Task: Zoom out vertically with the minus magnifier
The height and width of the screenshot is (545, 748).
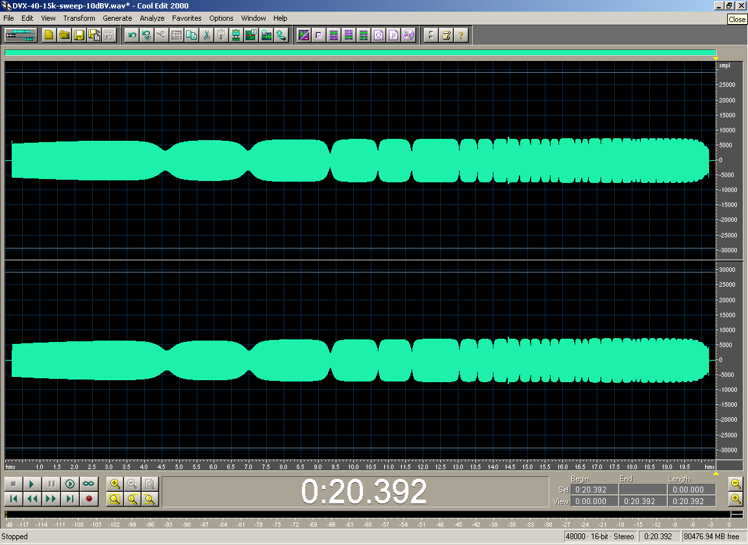Action: click(x=736, y=484)
